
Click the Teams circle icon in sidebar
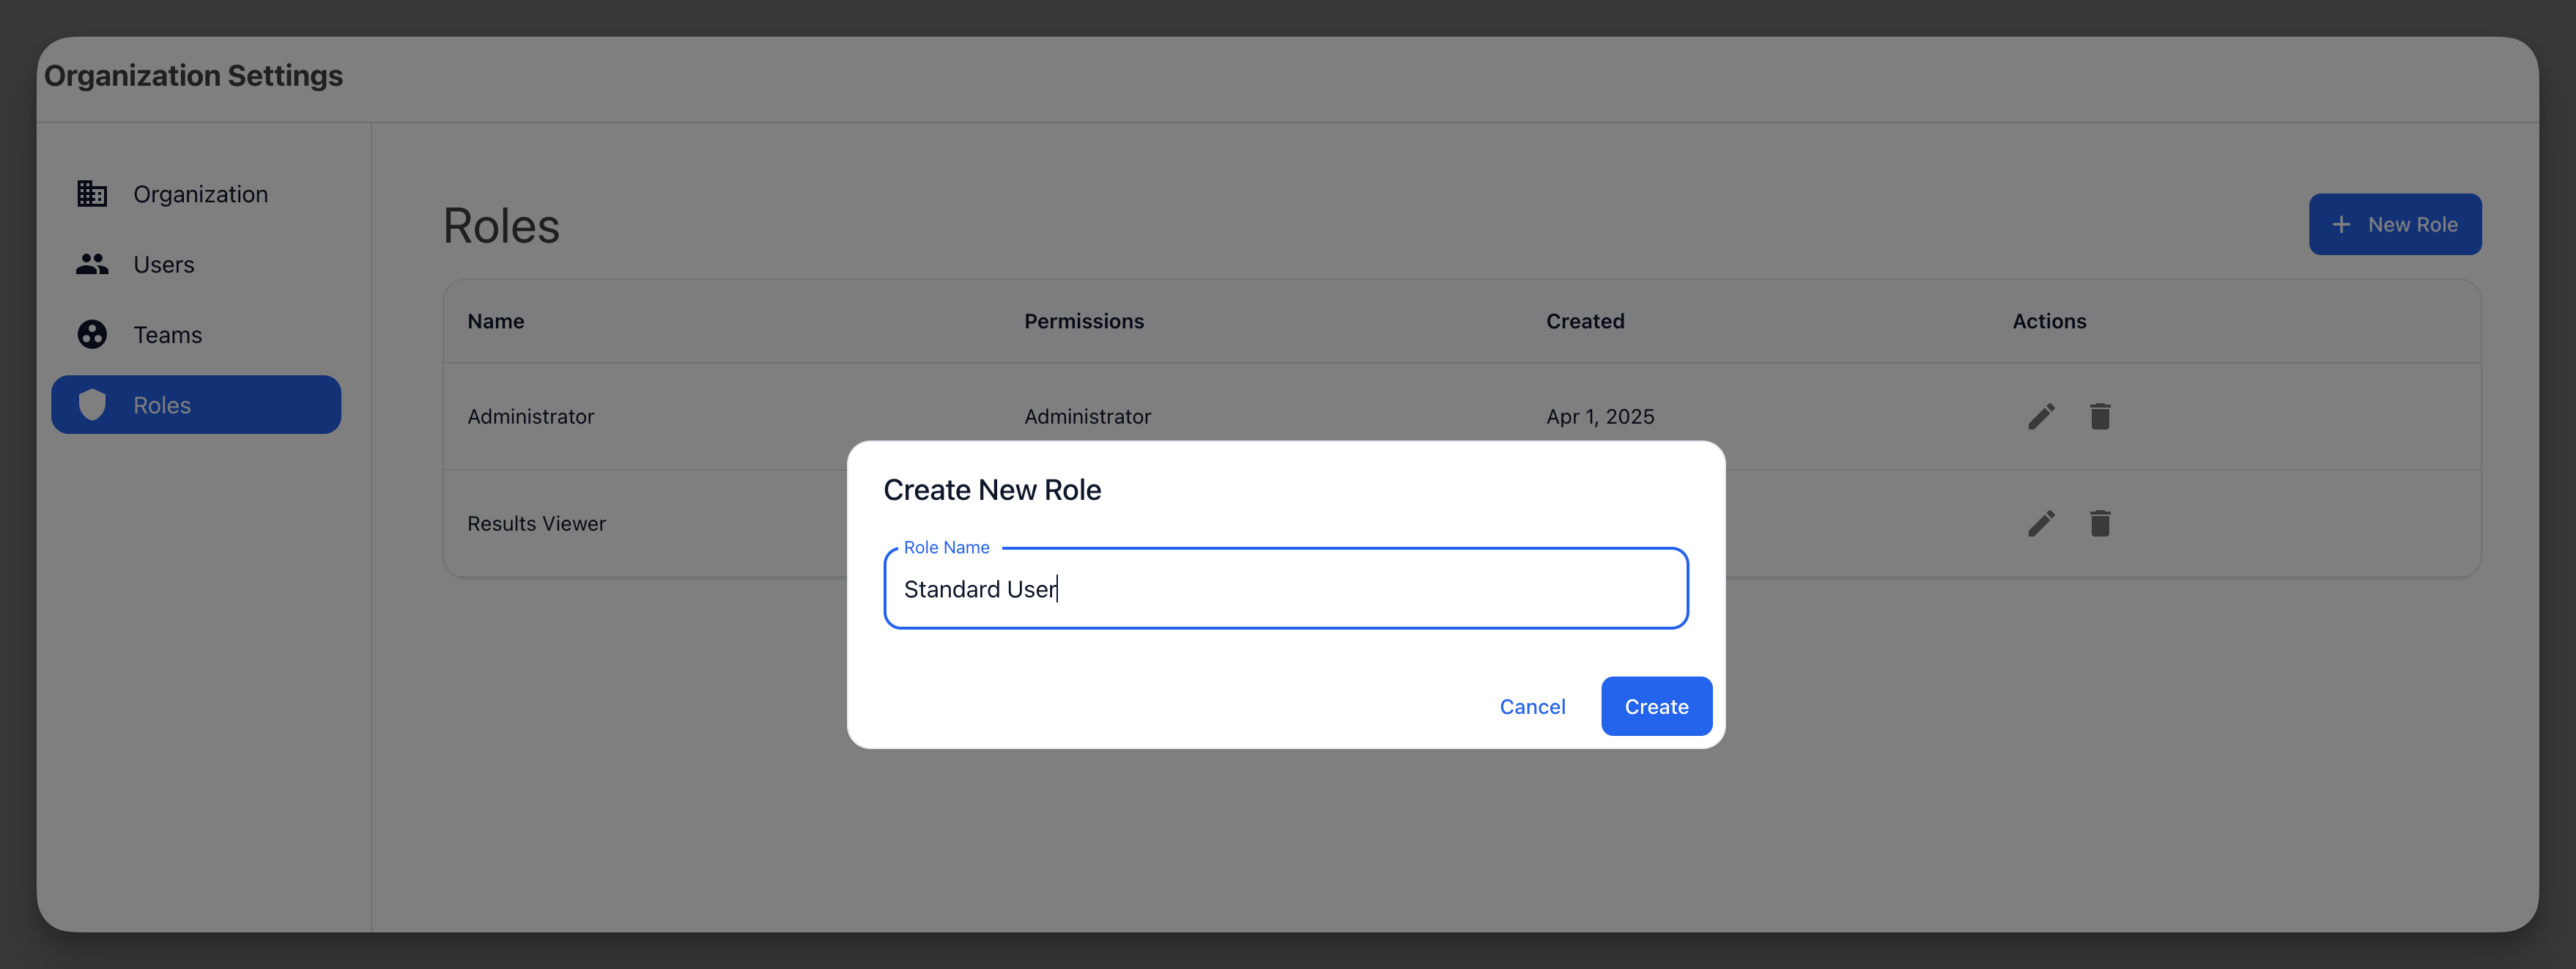[92, 334]
